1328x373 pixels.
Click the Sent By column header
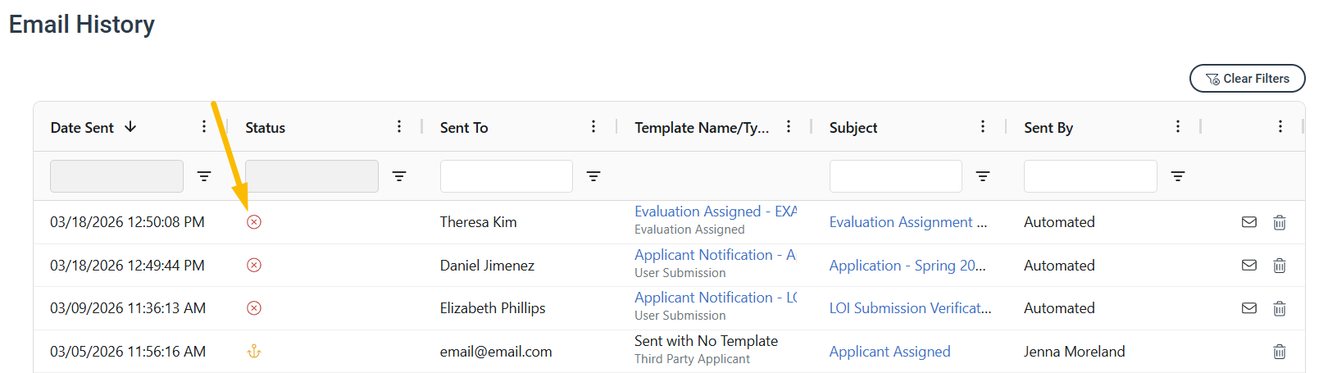pos(1048,128)
